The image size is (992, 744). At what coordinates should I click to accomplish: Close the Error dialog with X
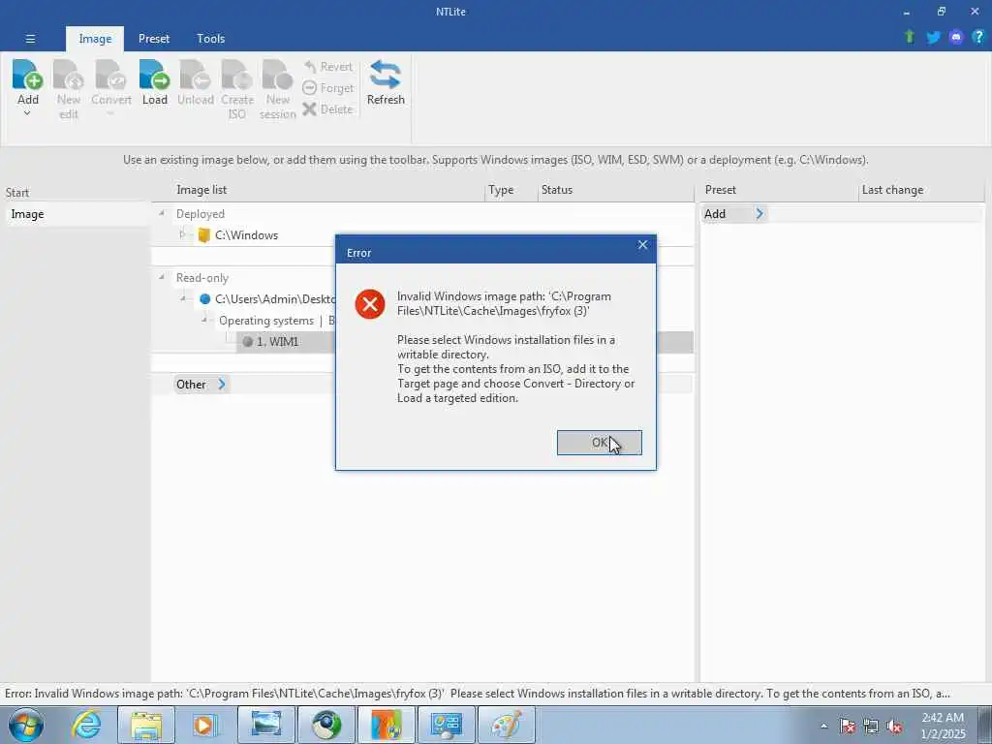(642, 245)
